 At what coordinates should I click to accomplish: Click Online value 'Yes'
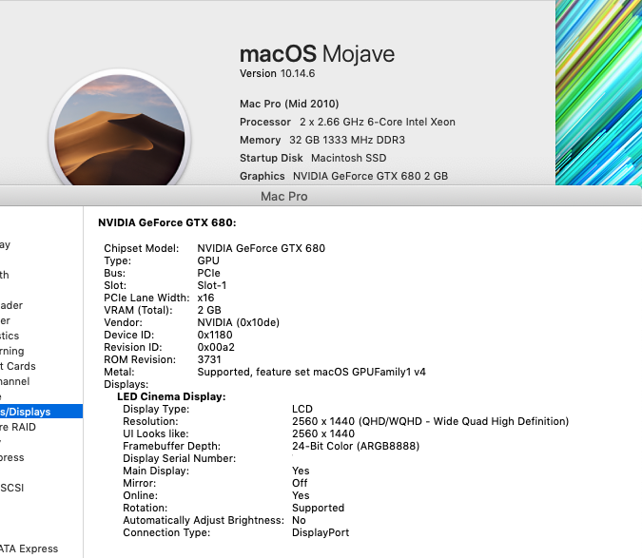pyautogui.click(x=301, y=495)
